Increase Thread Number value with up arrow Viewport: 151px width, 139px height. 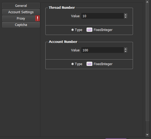point(126,15)
